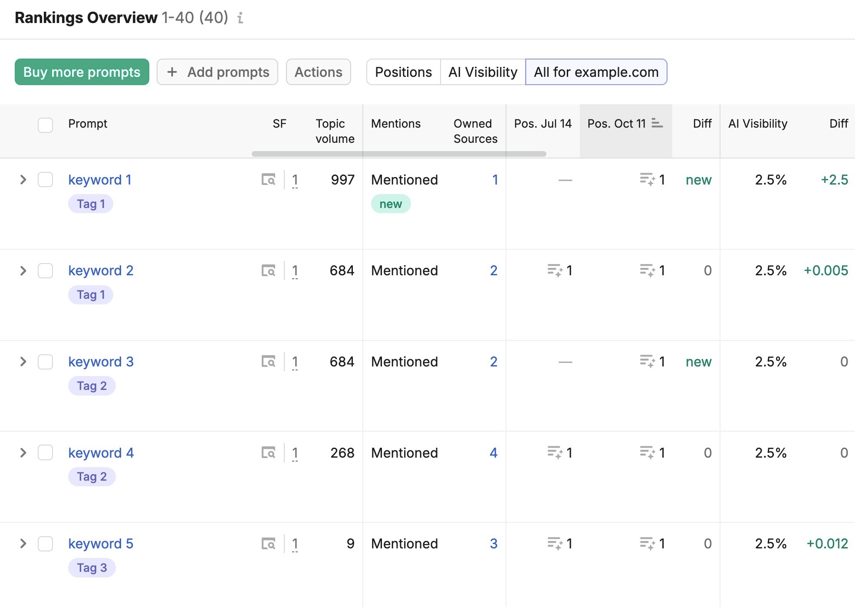Click AI position icon for keyword 4 Jul 14
The height and width of the screenshot is (607, 855).
[555, 452]
